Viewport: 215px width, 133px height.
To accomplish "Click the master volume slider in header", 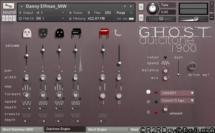I will tap(193, 19).
